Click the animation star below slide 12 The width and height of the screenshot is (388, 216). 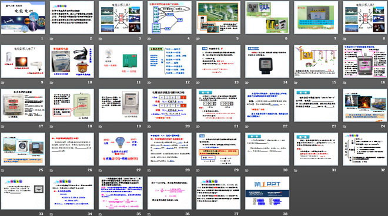[x=149, y=83]
